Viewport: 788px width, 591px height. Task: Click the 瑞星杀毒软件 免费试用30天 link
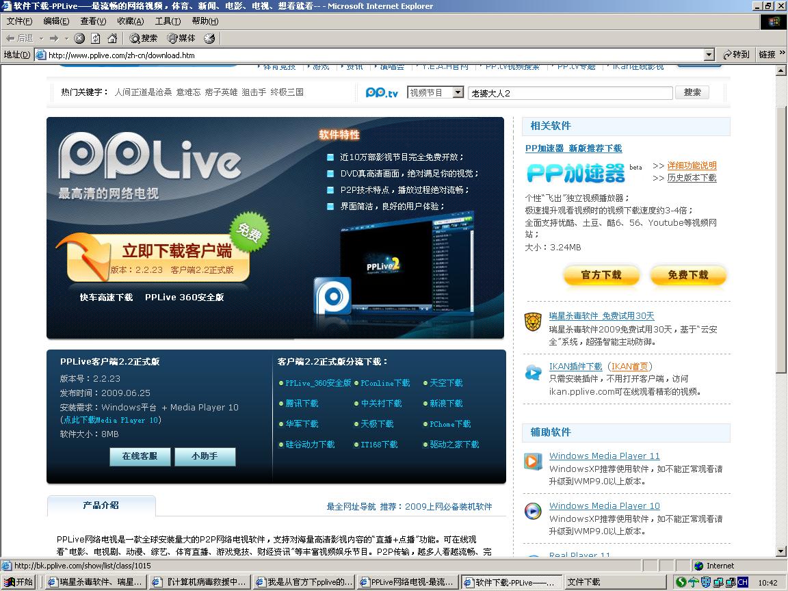[601, 316]
